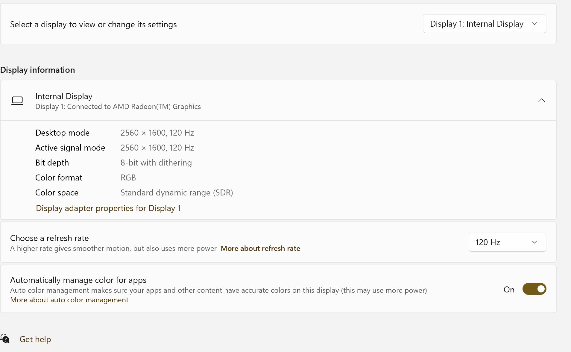The image size is (571, 352).
Task: Click the Get help link
Action: [x=35, y=339]
